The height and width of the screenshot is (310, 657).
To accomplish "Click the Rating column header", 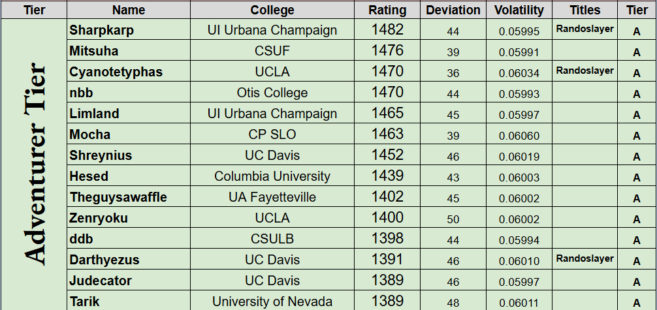I will (387, 10).
